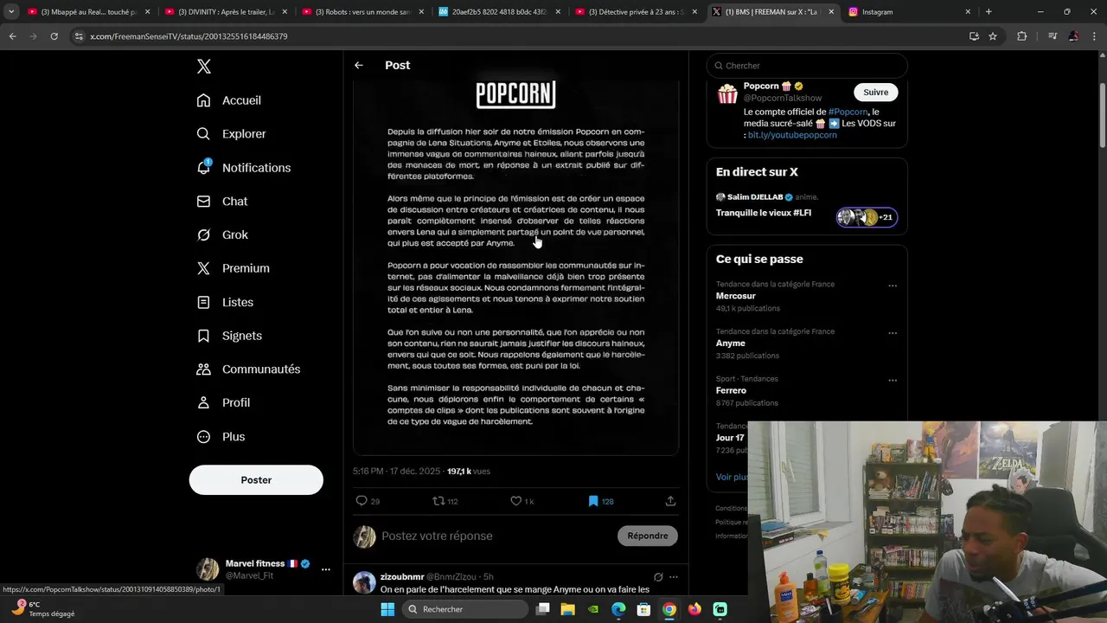
Task: Open the weather widget showing 6°C
Action: coord(43,609)
